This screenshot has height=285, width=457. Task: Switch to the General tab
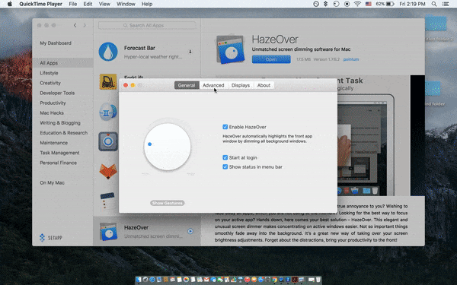[x=187, y=85]
